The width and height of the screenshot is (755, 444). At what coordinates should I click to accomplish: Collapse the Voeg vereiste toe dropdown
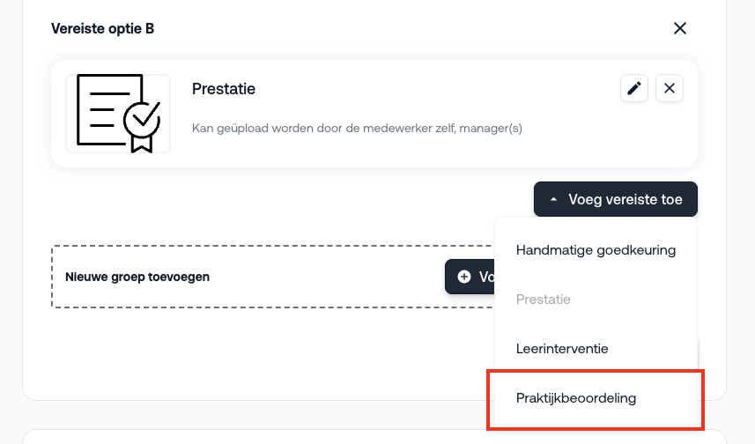615,200
